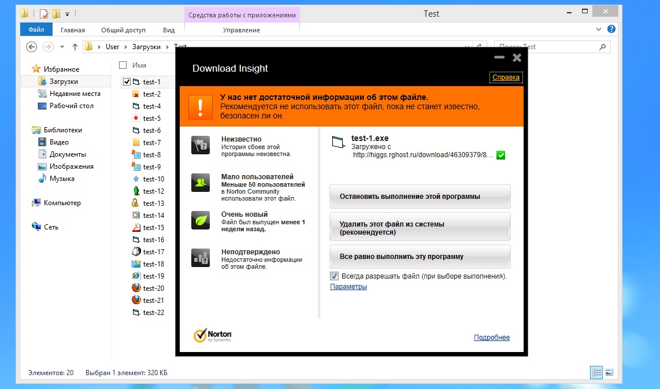Viewport: 660px width, 389px height.
Task: Open the Параметры link
Action: 348,286
